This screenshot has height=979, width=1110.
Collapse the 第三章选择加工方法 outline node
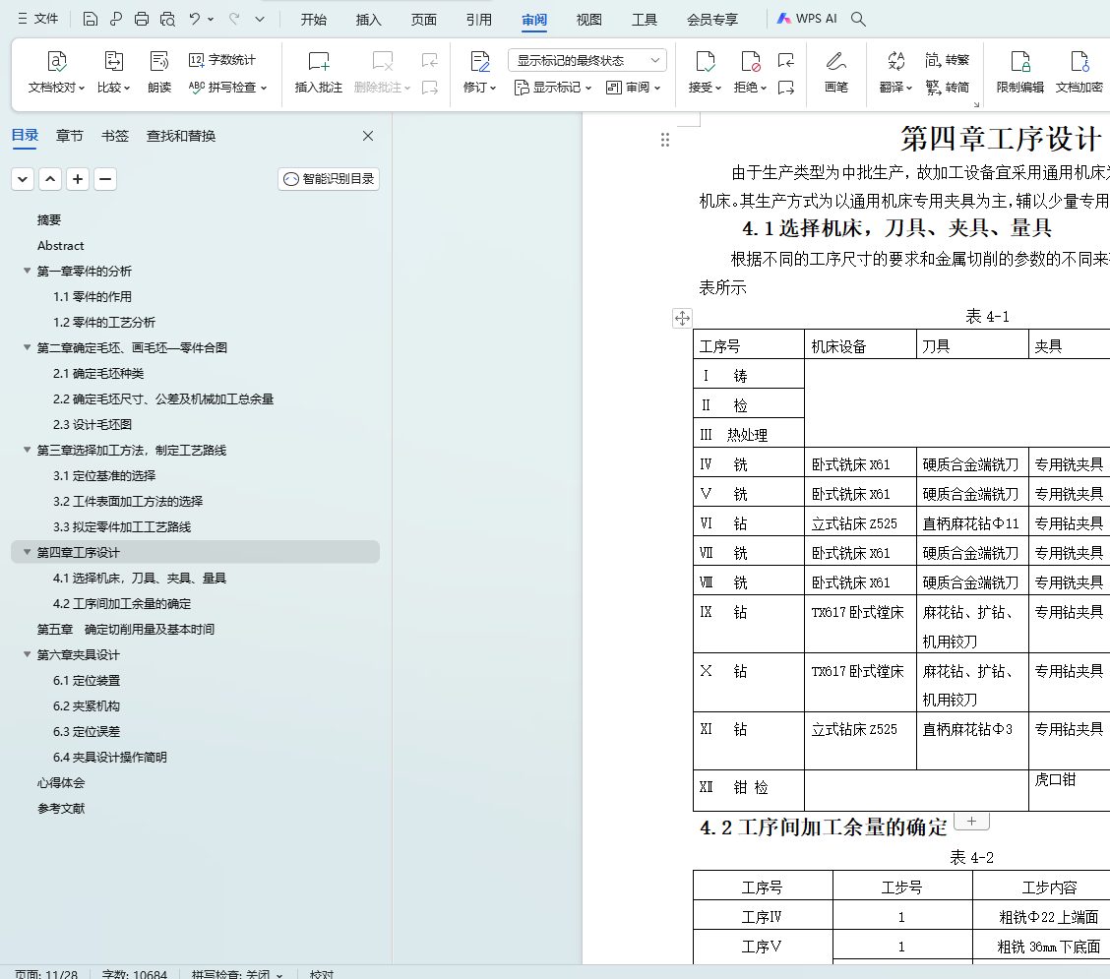coord(27,450)
